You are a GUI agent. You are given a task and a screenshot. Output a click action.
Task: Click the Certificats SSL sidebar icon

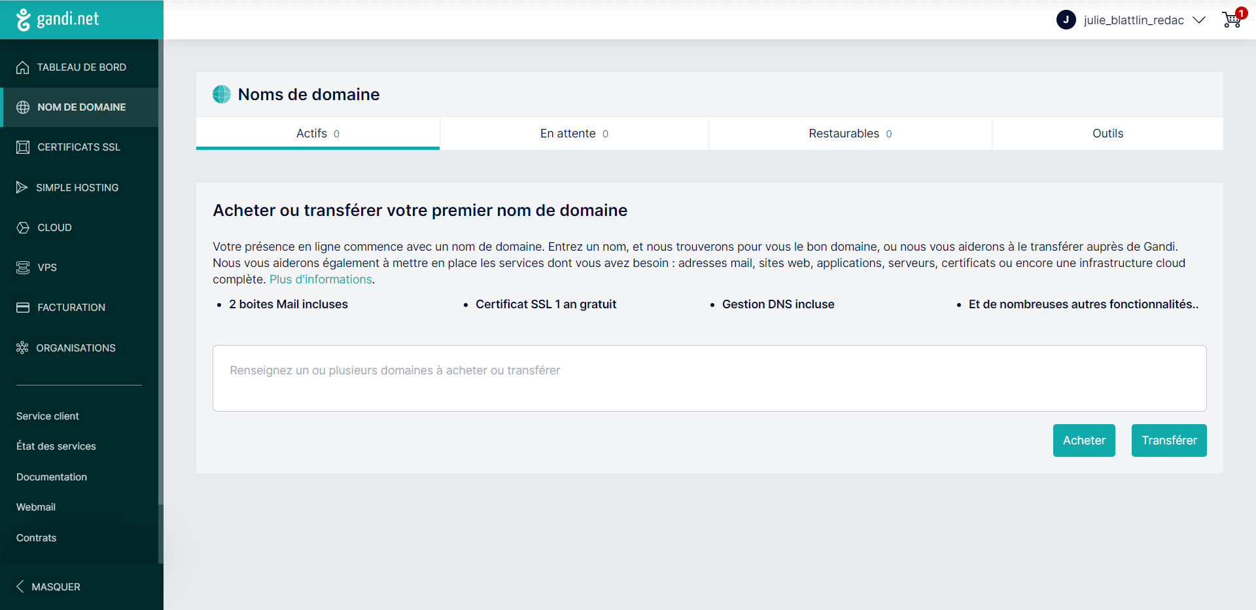coord(23,147)
